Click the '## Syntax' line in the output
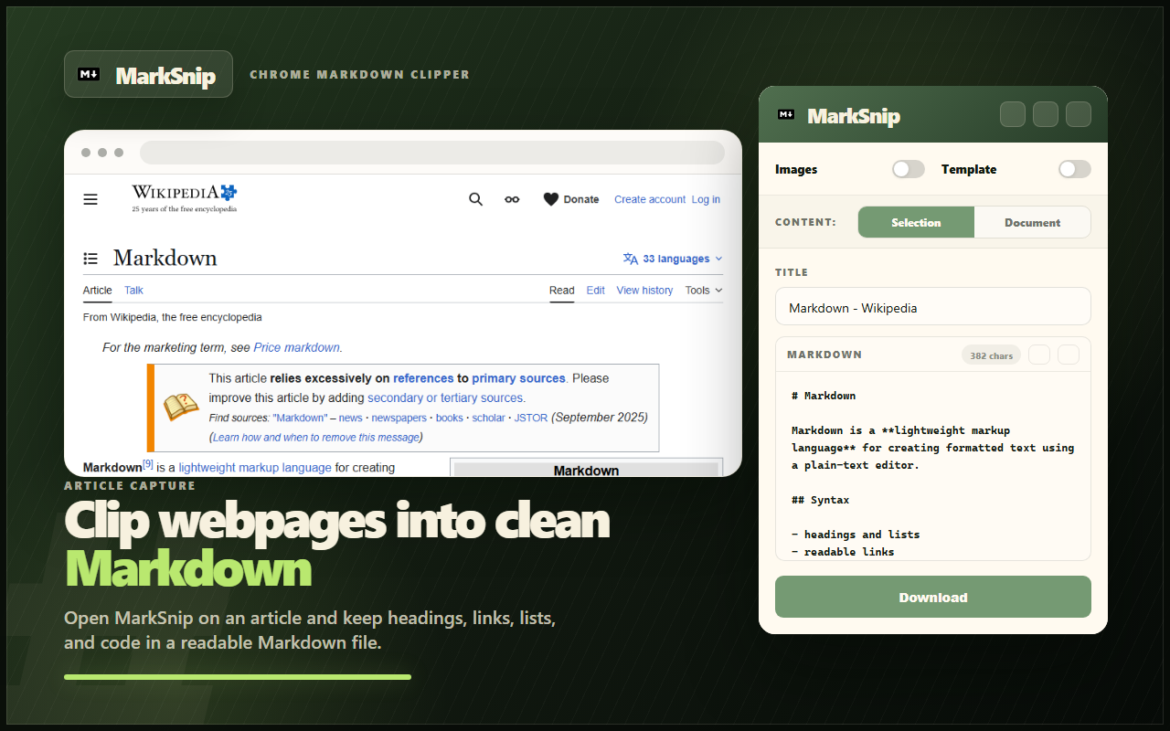 tap(820, 500)
